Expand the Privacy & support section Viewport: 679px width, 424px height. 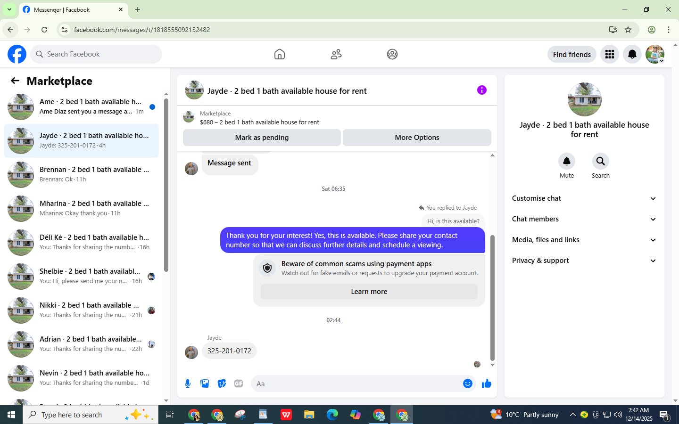tap(585, 261)
